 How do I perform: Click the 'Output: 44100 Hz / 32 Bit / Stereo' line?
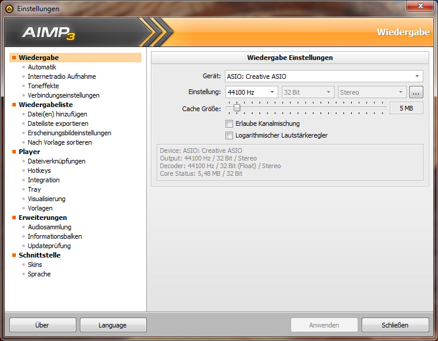click(x=208, y=158)
